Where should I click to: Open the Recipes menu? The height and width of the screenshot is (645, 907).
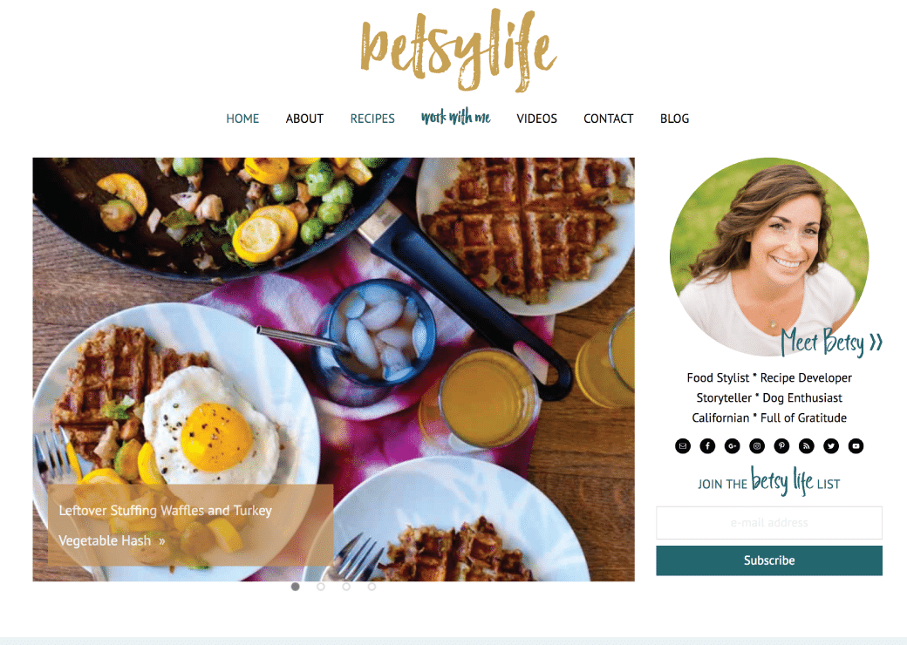click(x=372, y=119)
